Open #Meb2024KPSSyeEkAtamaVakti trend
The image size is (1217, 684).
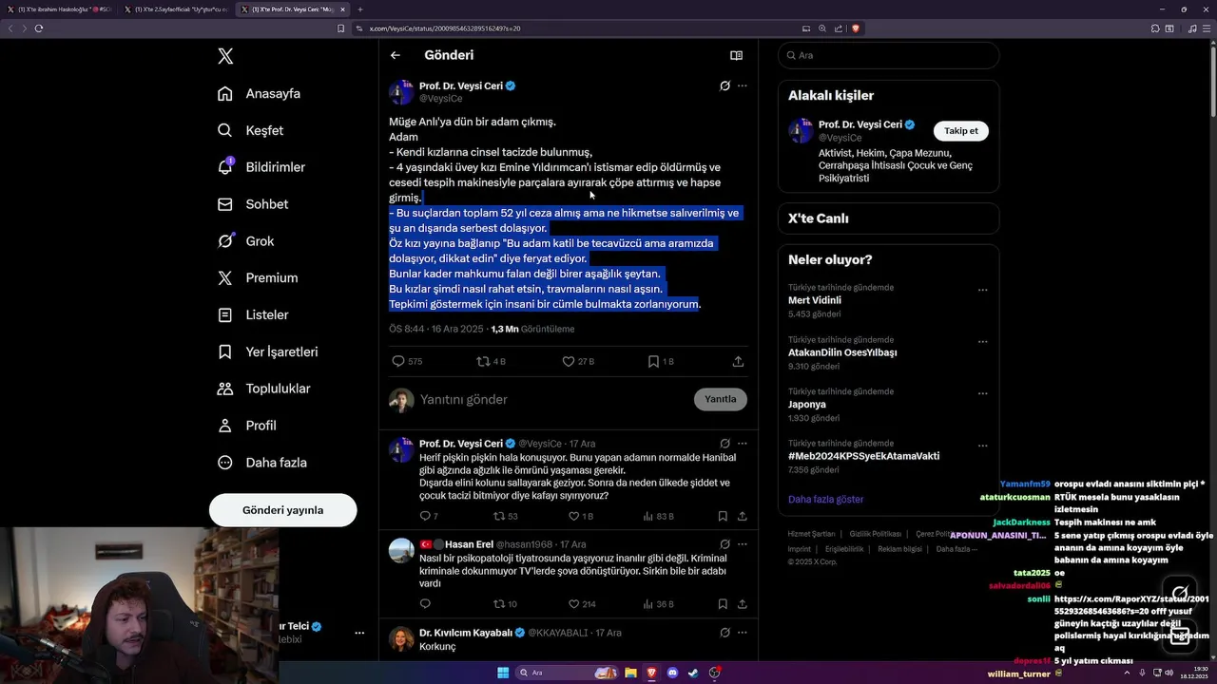pyautogui.click(x=863, y=456)
